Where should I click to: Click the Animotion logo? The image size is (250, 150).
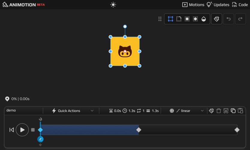[x=24, y=4]
